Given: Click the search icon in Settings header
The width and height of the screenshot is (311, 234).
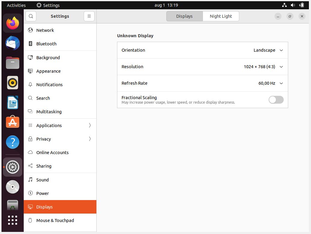Looking at the screenshot, I should [x=31, y=16].
